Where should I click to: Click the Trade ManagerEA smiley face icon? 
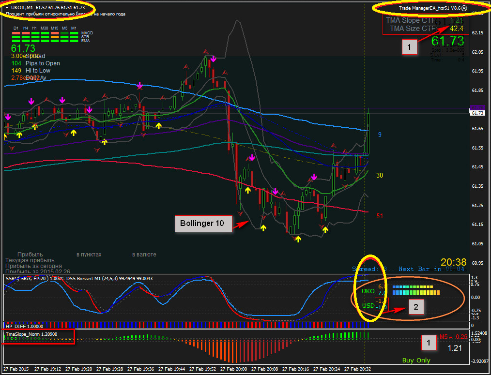click(464, 8)
